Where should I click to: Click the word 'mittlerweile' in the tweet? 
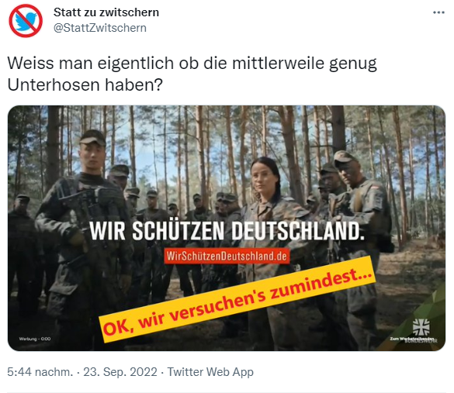278,63
